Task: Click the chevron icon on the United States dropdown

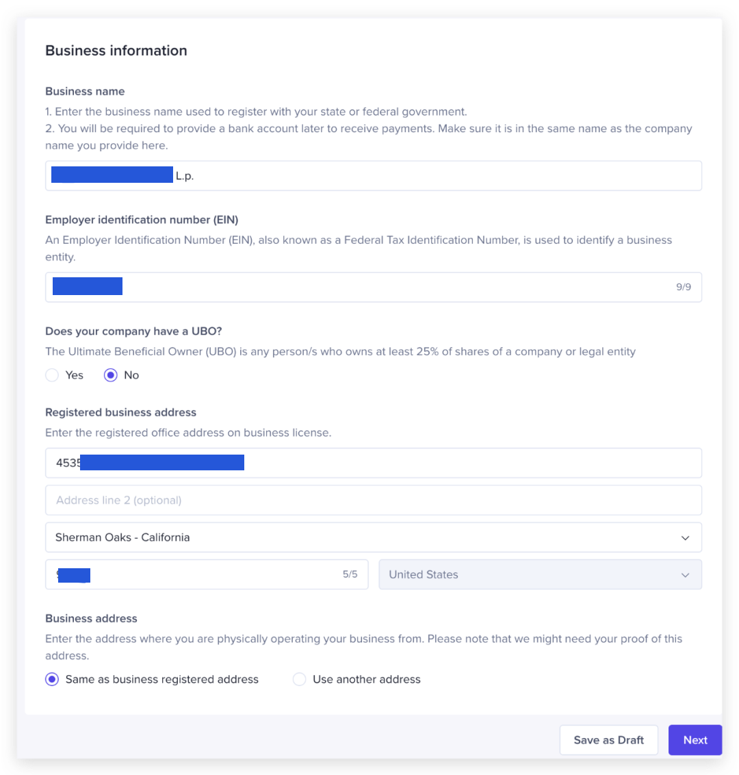Action: click(x=685, y=575)
